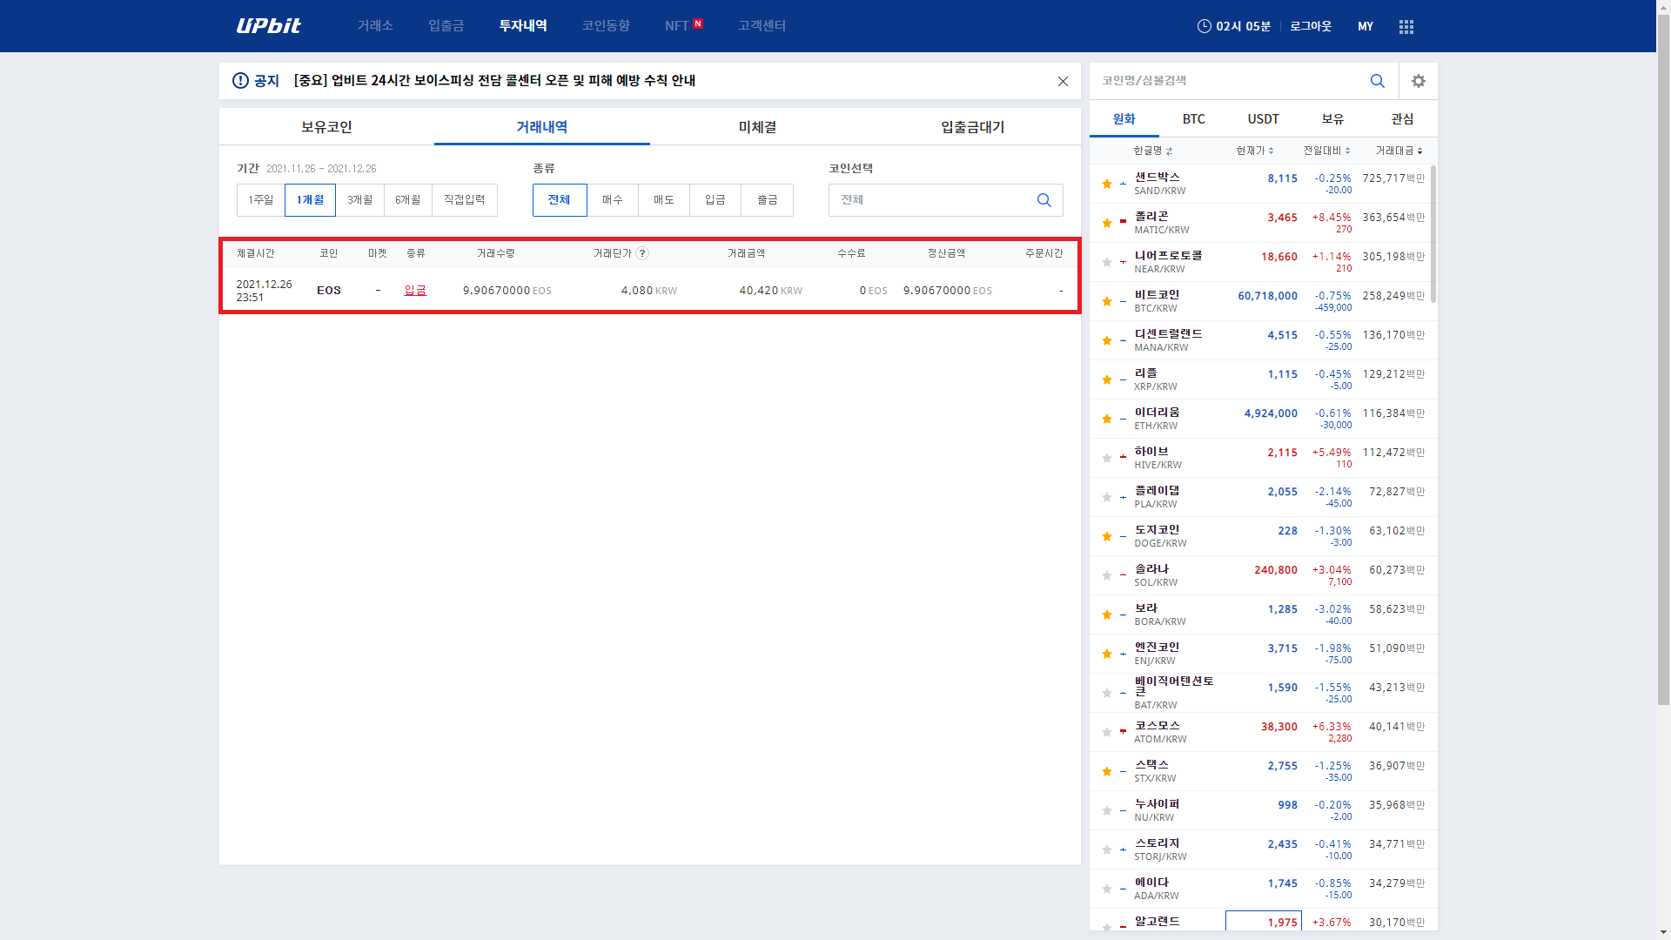Click the 입금 link in EOS row
Image resolution: width=1671 pixels, height=940 pixels.
[415, 291]
